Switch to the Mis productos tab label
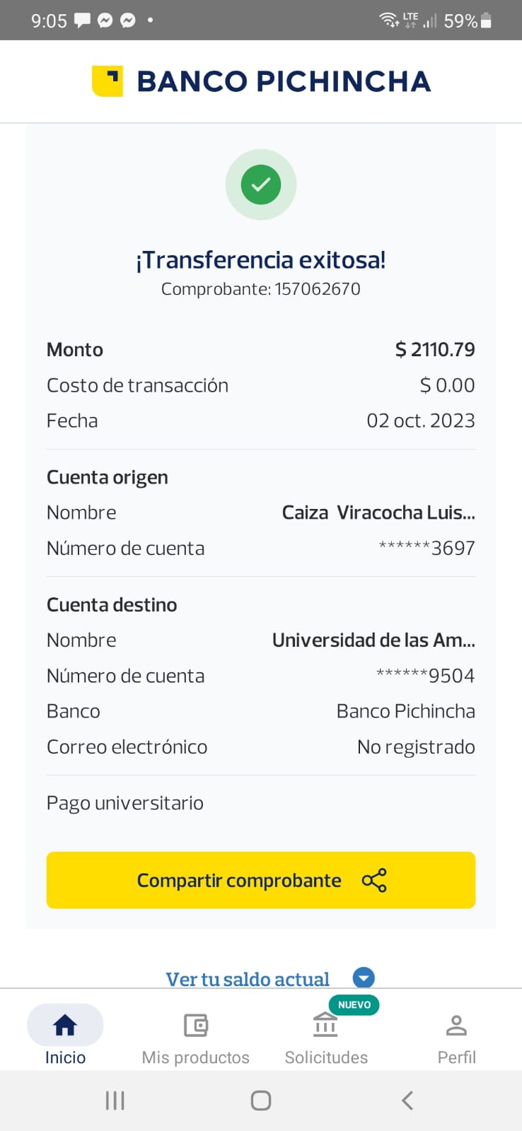 195,1057
